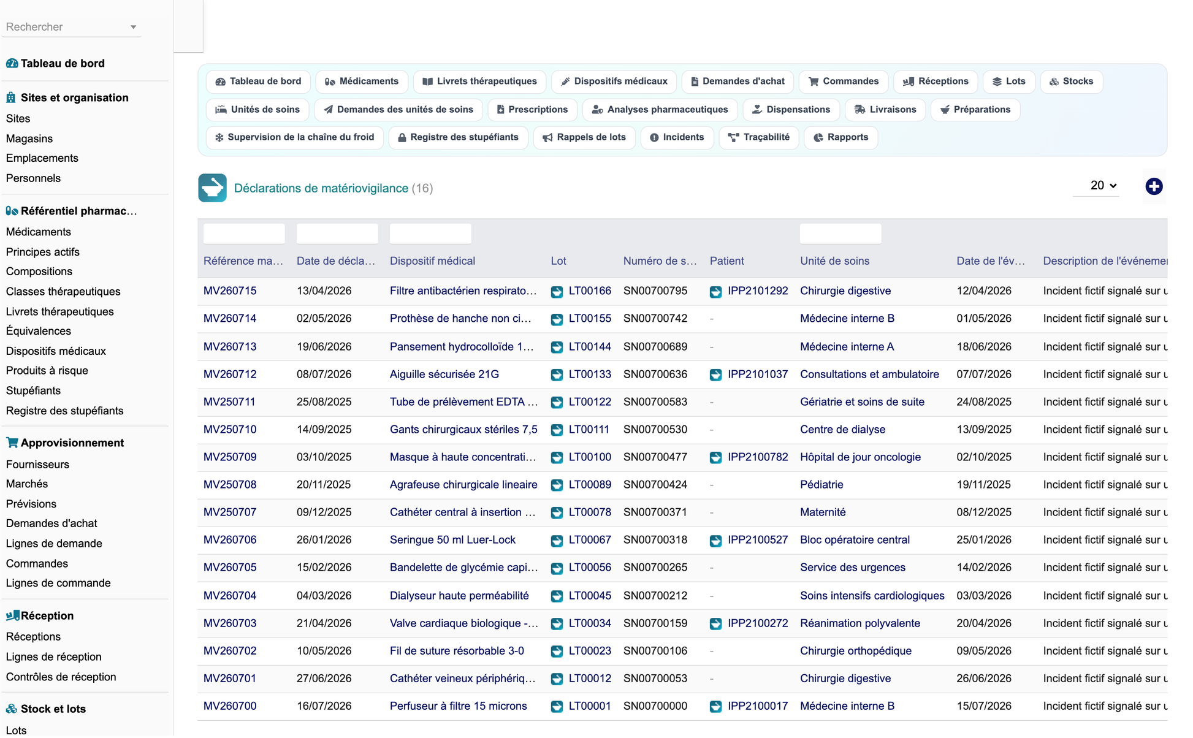Open Analyses pharmaceutiques tab
The width and height of the screenshot is (1193, 738).
pos(660,110)
